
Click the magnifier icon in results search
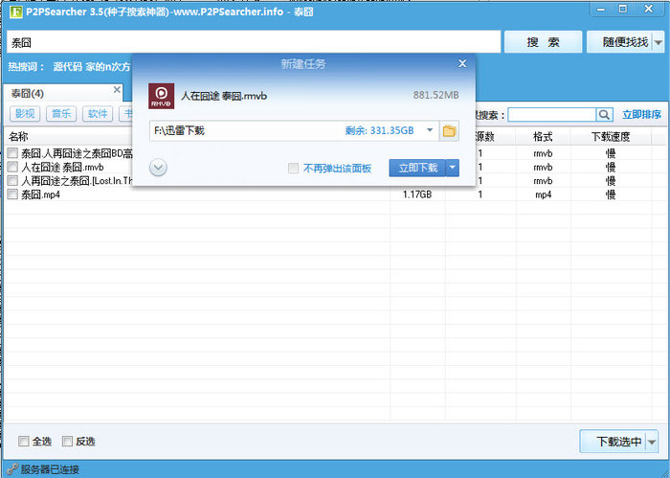pos(604,115)
